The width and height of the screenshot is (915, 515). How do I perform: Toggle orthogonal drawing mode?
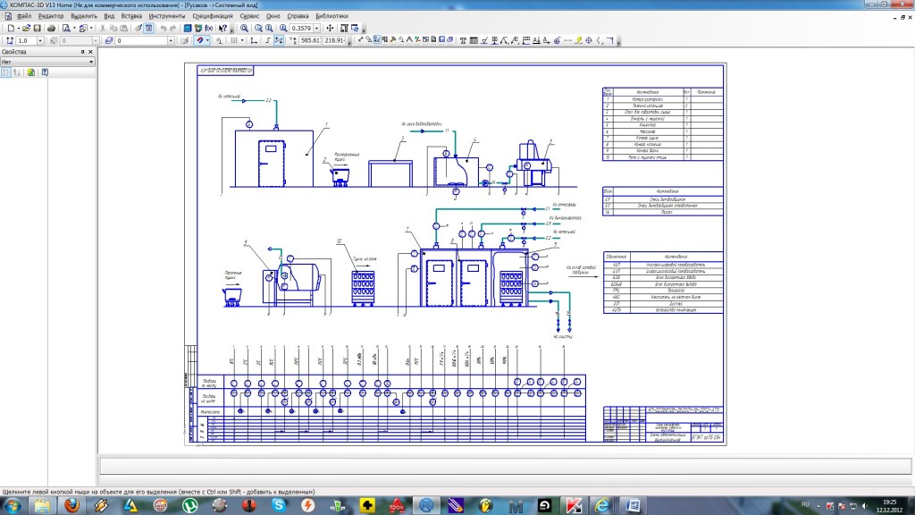coord(268,40)
